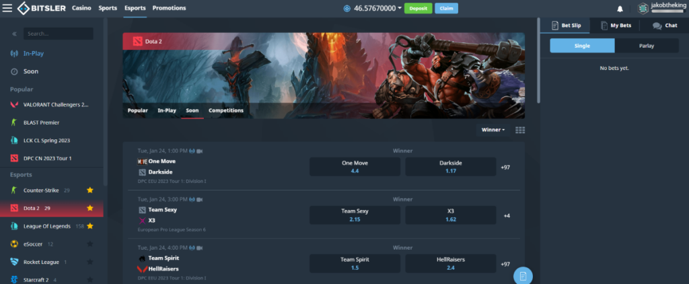The image size is (689, 284).
Task: Switch to In-Play tab in banner
Action: [x=167, y=110]
